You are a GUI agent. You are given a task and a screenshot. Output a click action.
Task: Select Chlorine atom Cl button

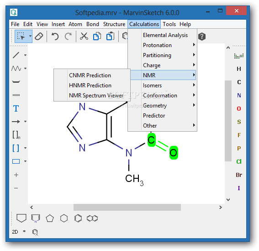click(239, 161)
